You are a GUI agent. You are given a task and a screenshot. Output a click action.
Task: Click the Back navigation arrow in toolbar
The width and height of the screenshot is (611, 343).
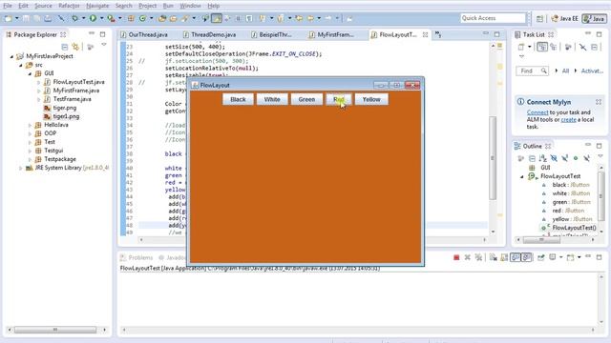pyautogui.click(x=310, y=18)
